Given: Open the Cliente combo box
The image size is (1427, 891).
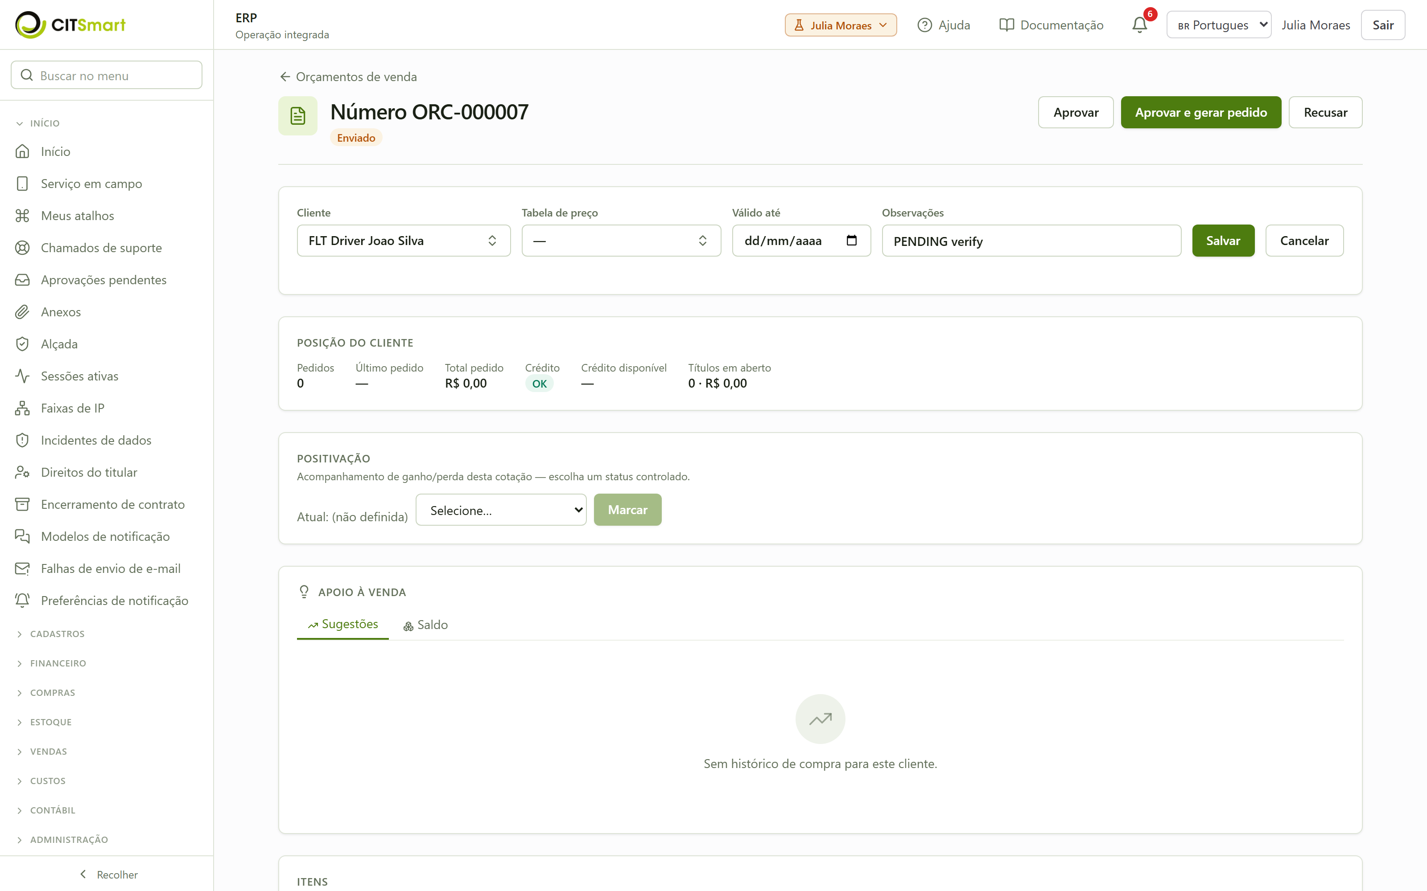Looking at the screenshot, I should (x=403, y=241).
